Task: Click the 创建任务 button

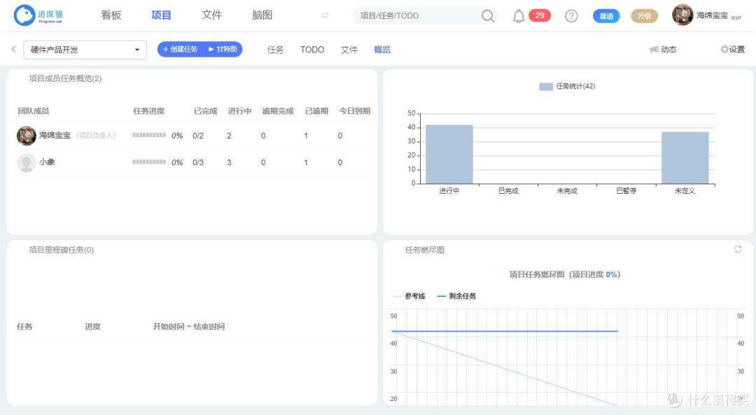Action: 181,49
